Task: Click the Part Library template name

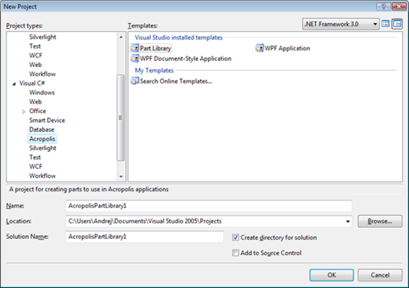Action: click(155, 48)
